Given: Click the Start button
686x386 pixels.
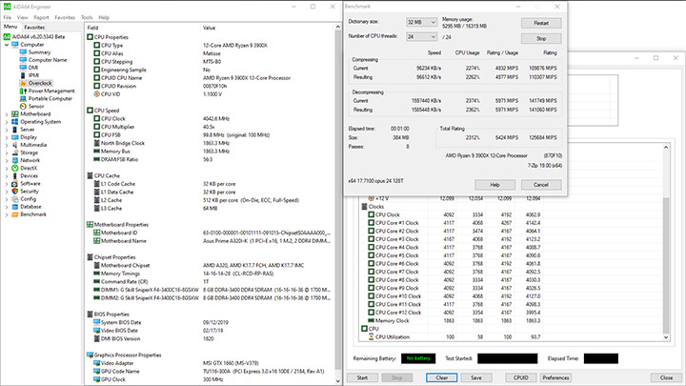Looking at the screenshot, I should click(362, 377).
